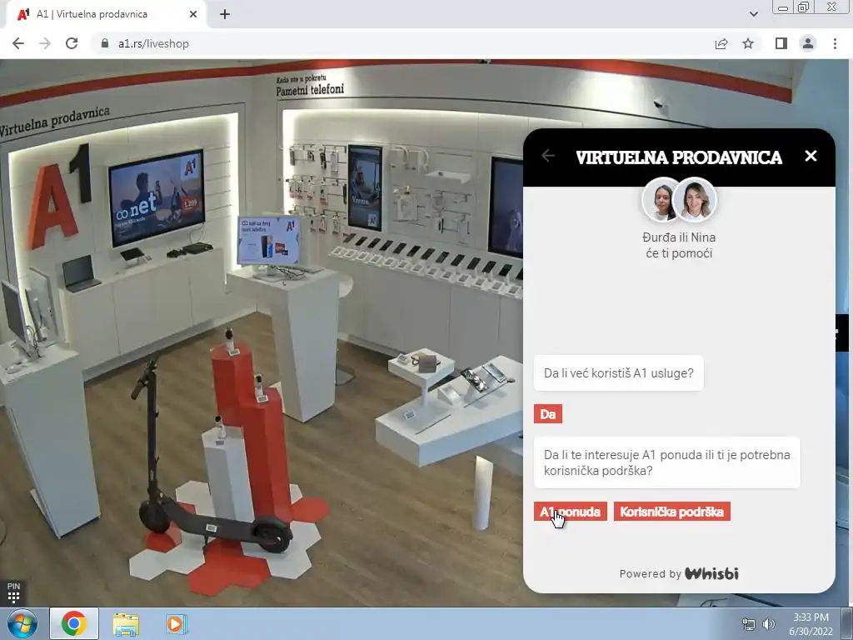Close the A1 Virtuelna prodavnica tab
This screenshot has width=853, height=640.
pyautogui.click(x=193, y=15)
